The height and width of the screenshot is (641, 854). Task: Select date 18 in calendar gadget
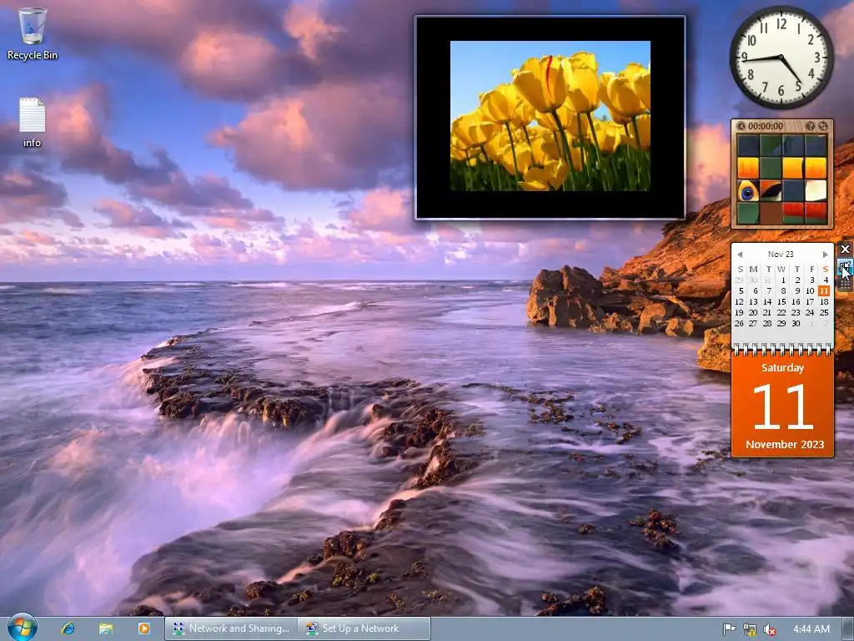(x=824, y=302)
